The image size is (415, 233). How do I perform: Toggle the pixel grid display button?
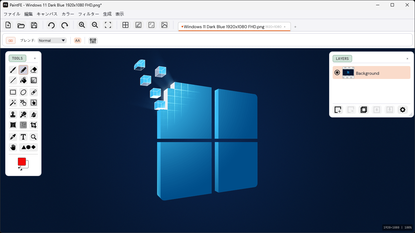pos(125,25)
